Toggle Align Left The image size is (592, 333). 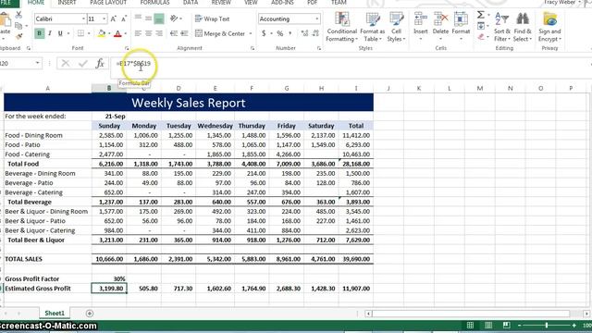pyautogui.click(x=138, y=33)
